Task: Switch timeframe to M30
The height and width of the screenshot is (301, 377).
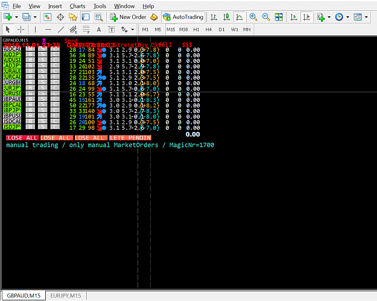Action: (183, 30)
